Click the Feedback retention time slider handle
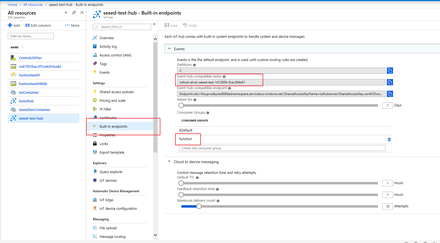Viewport: 440px width, 243px height. (x=181, y=195)
